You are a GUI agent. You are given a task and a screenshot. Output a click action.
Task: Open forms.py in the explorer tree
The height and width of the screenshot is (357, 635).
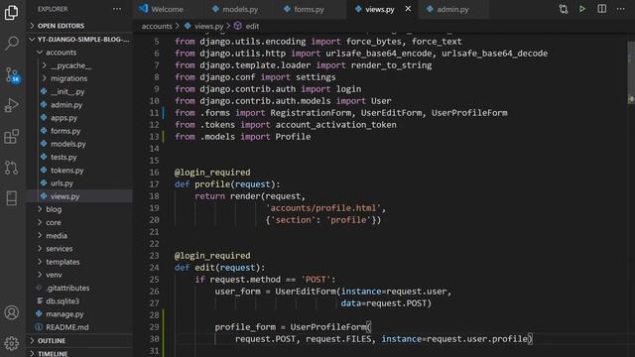[x=79, y=131]
